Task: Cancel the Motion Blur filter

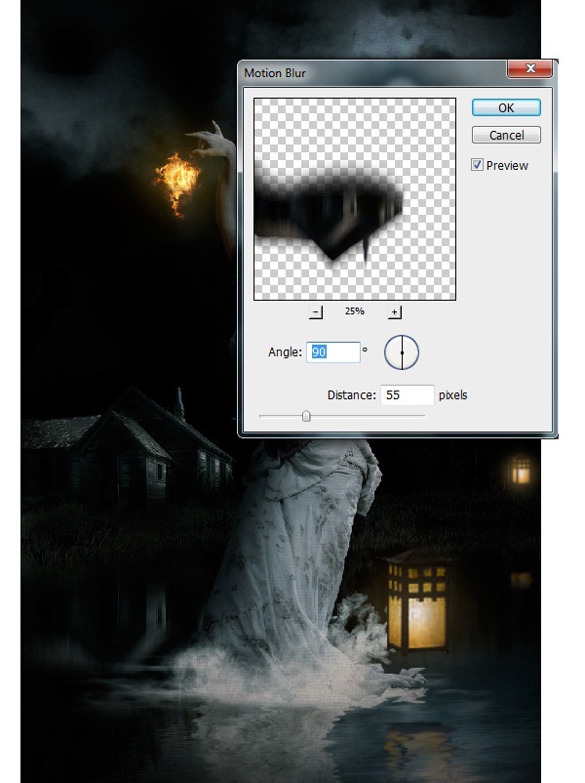Action: click(506, 136)
